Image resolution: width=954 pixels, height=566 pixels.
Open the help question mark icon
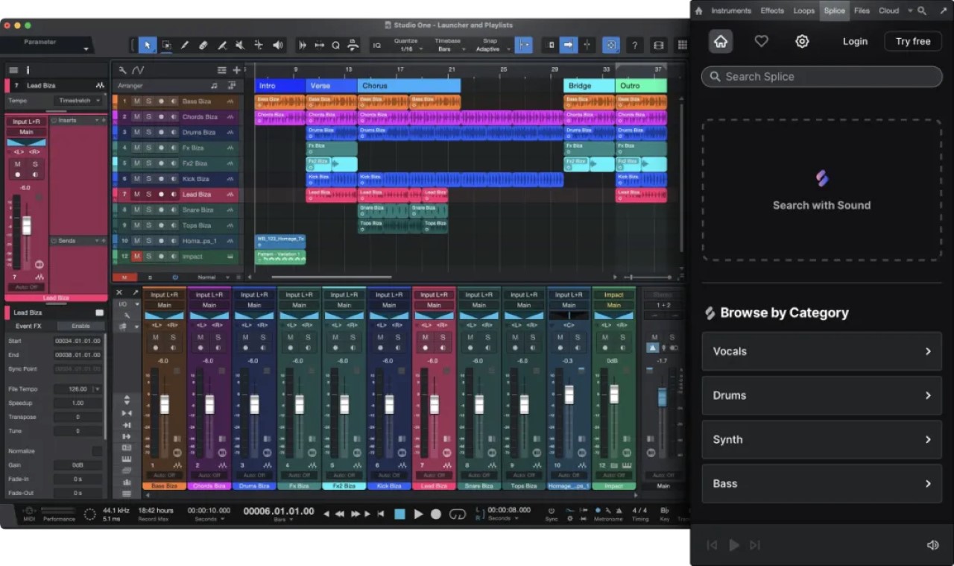[635, 45]
